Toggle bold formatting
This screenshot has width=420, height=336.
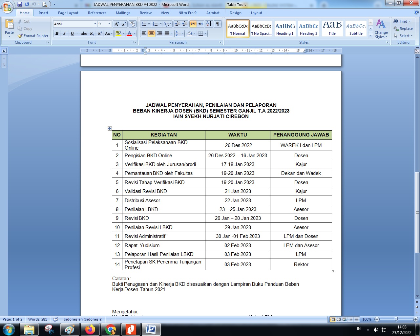tap(57, 33)
